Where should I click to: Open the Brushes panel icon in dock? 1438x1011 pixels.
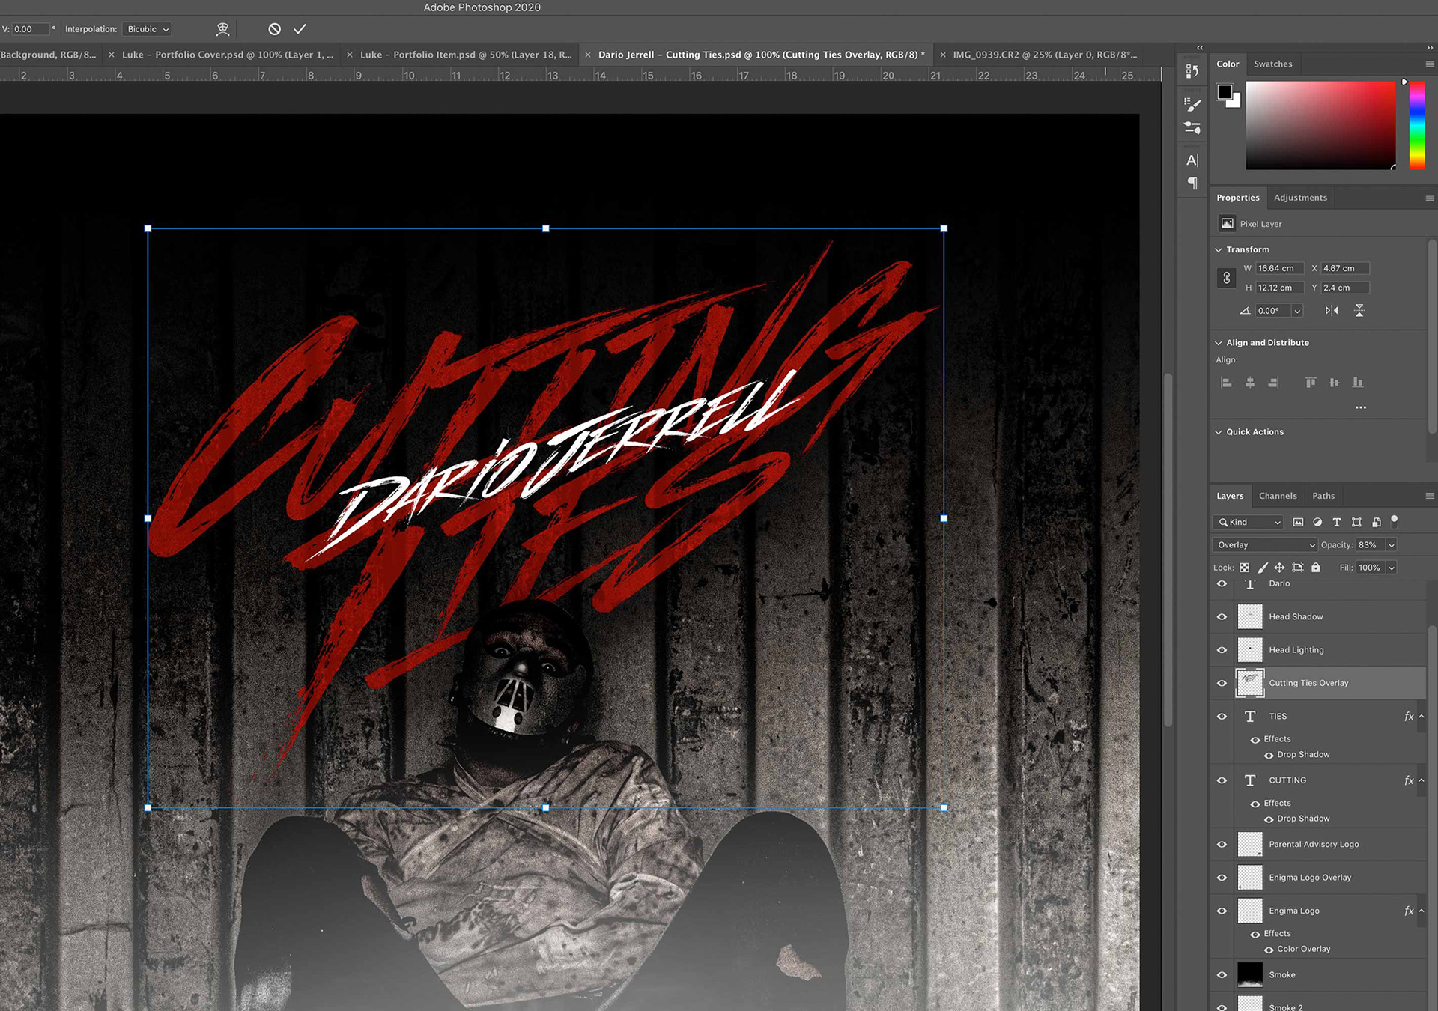[x=1192, y=128]
